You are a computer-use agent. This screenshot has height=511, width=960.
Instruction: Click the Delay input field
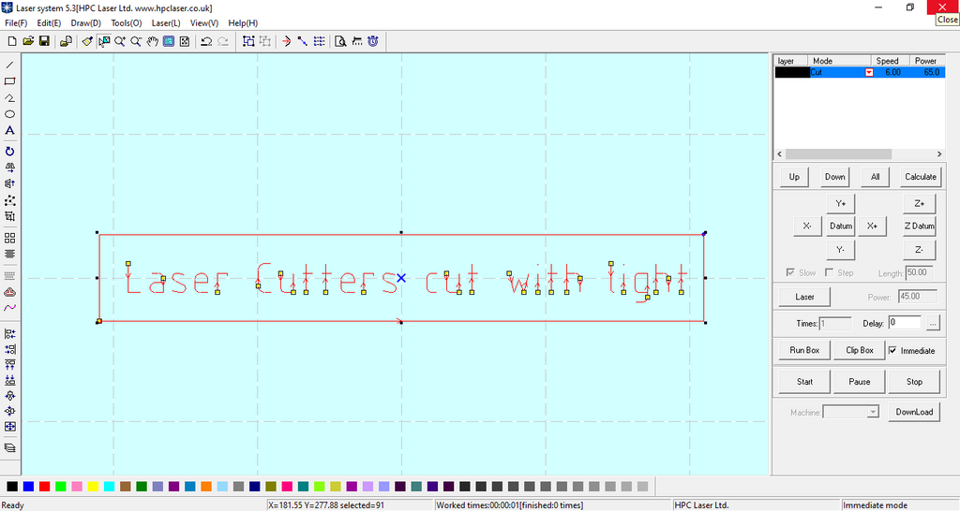pos(905,323)
